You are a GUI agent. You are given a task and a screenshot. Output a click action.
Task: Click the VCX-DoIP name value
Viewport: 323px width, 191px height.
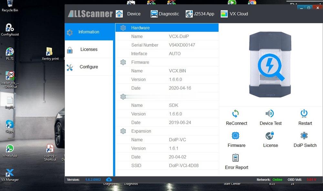[179, 36]
